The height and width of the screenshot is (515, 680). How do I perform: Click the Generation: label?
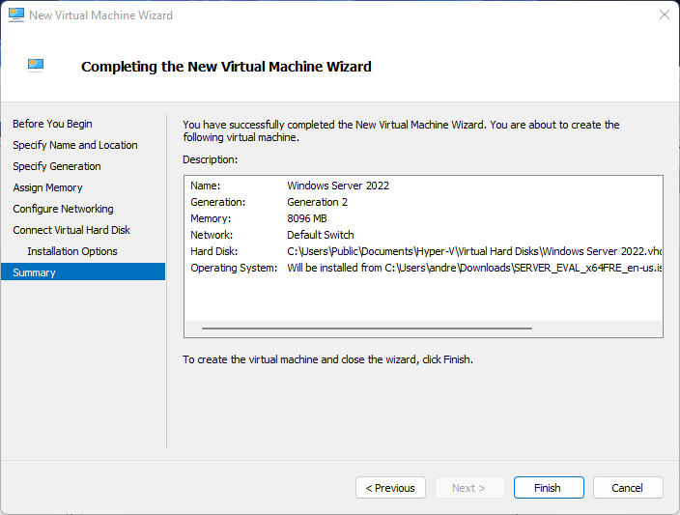[217, 202]
